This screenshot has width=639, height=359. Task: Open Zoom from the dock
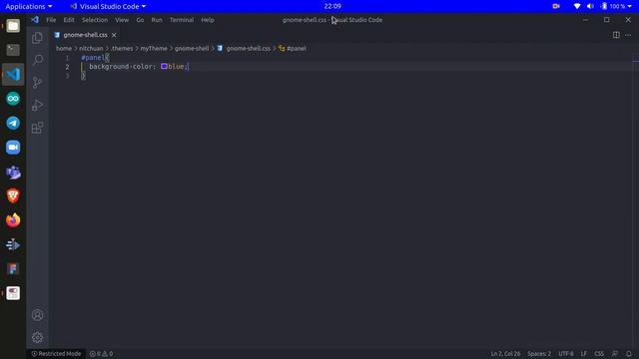(13, 147)
